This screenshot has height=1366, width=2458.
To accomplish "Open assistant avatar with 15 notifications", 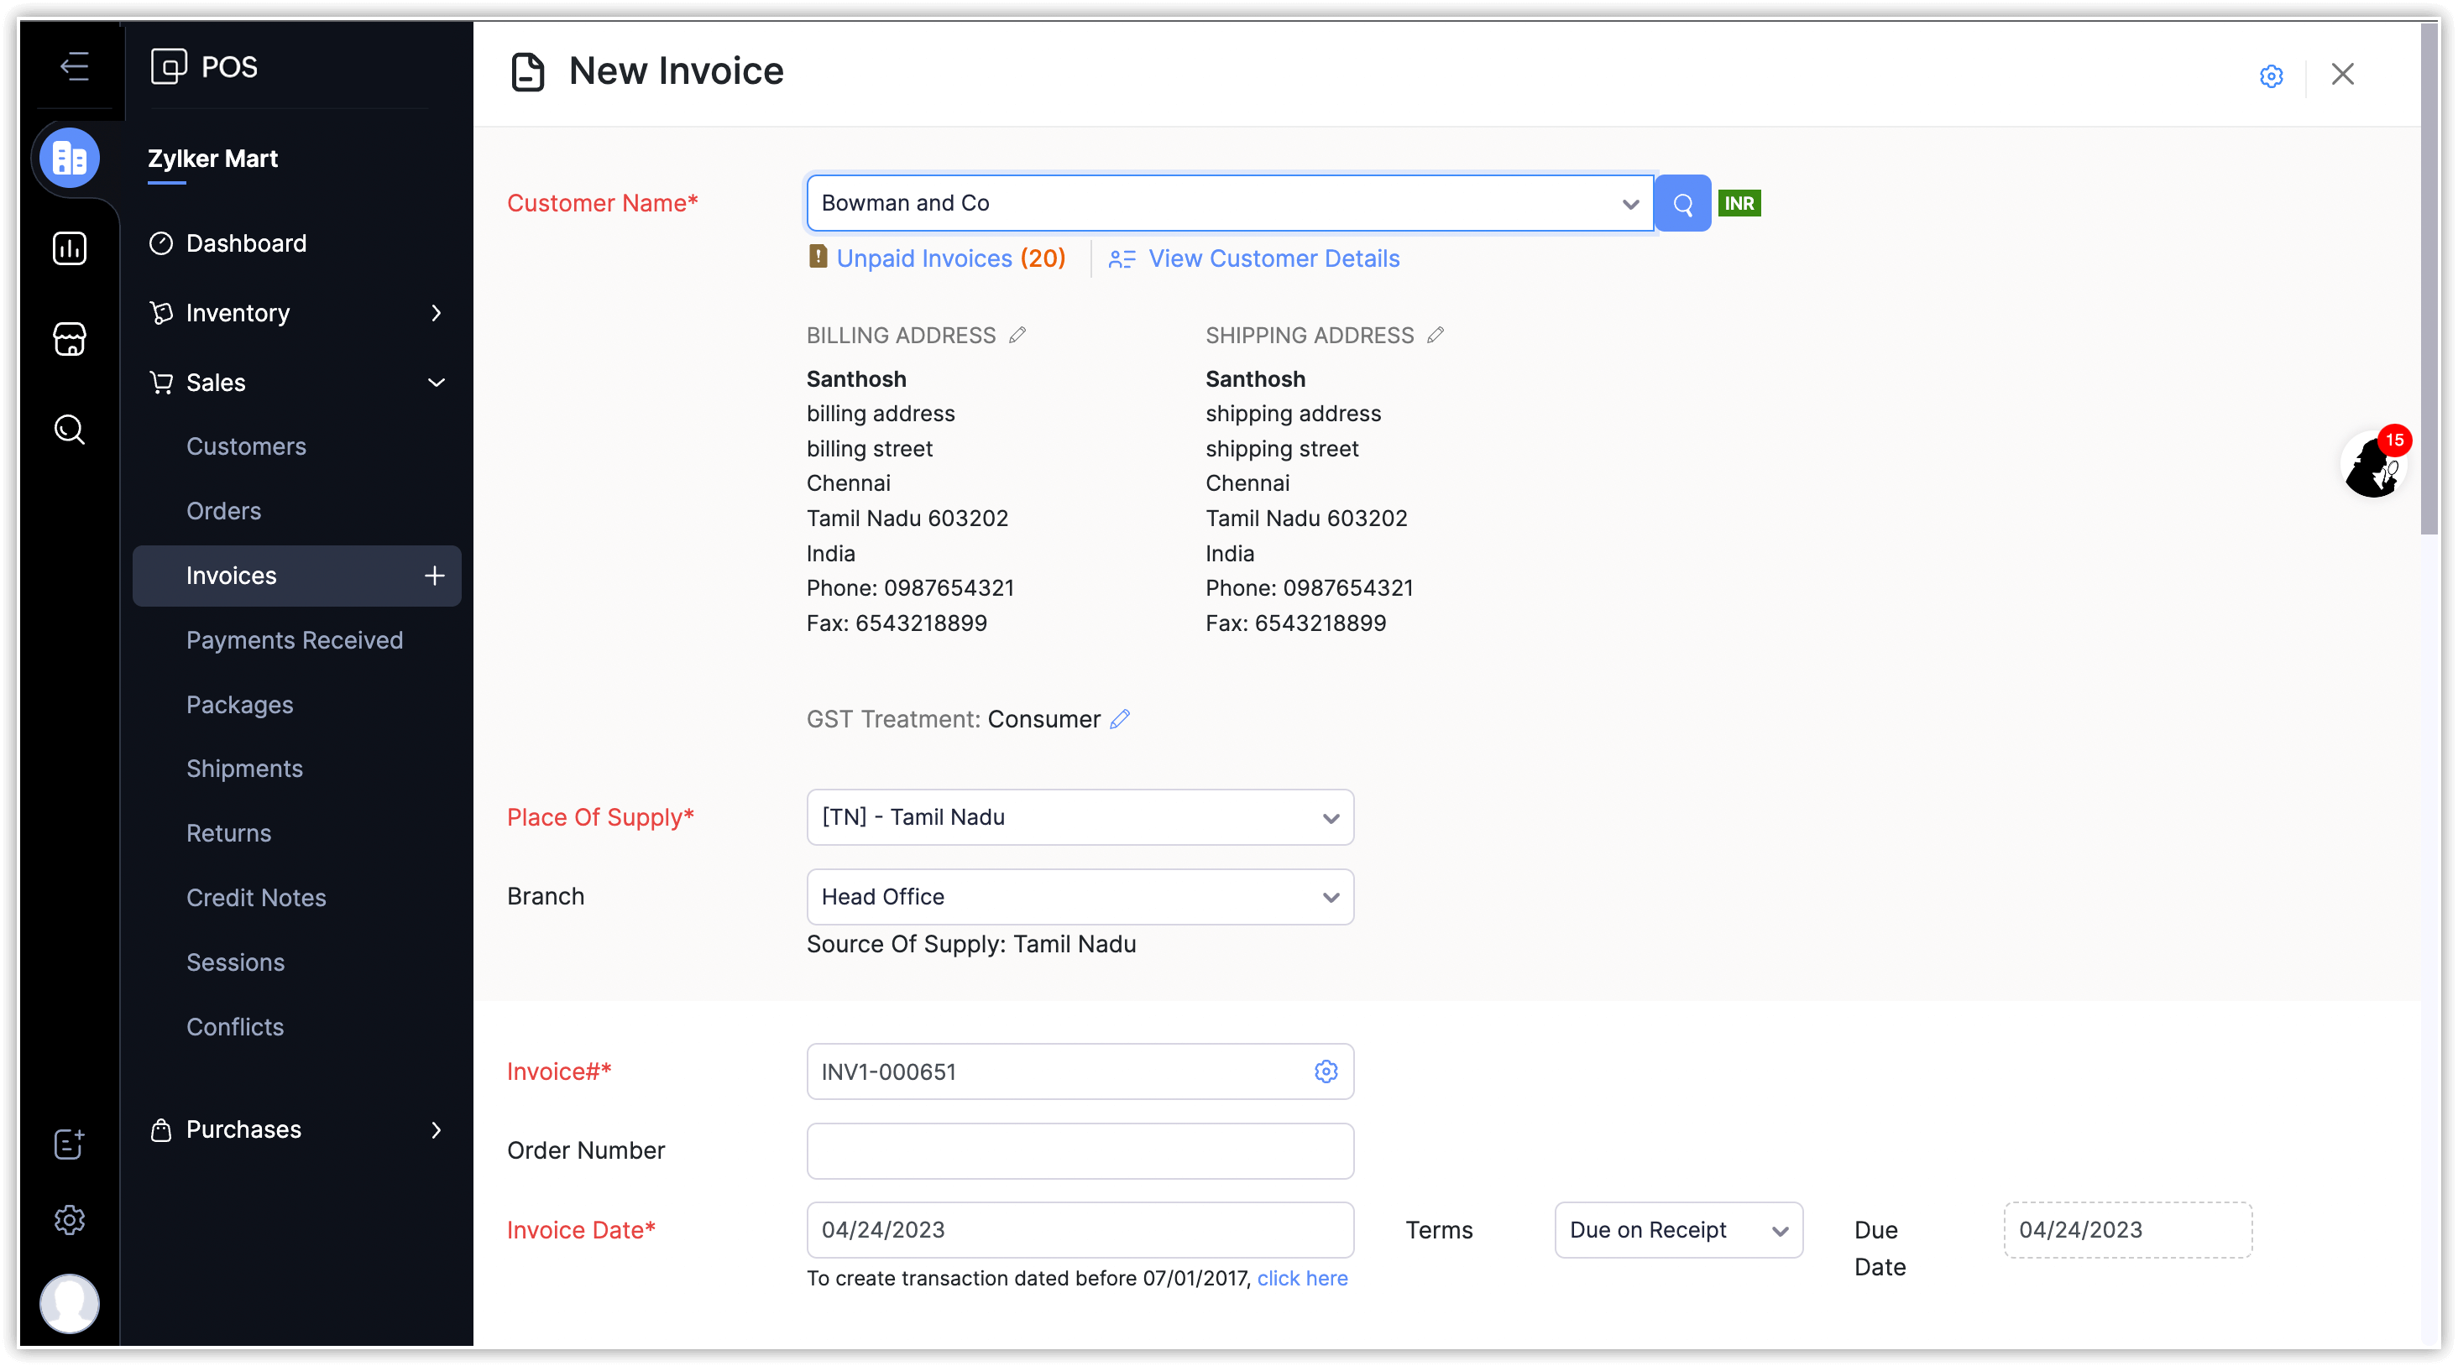I will click(2372, 466).
